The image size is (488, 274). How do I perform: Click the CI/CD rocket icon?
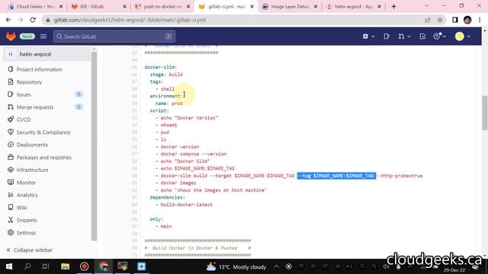(x=11, y=119)
